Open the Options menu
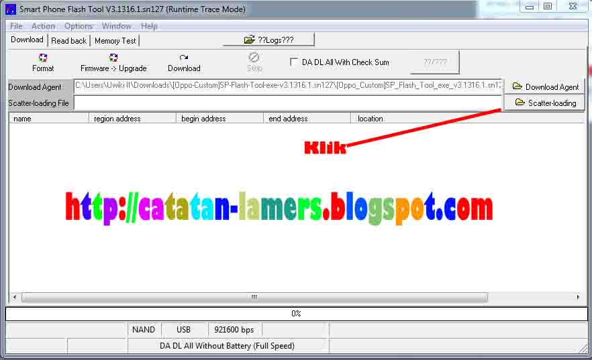This screenshot has height=360, width=592. coord(78,26)
